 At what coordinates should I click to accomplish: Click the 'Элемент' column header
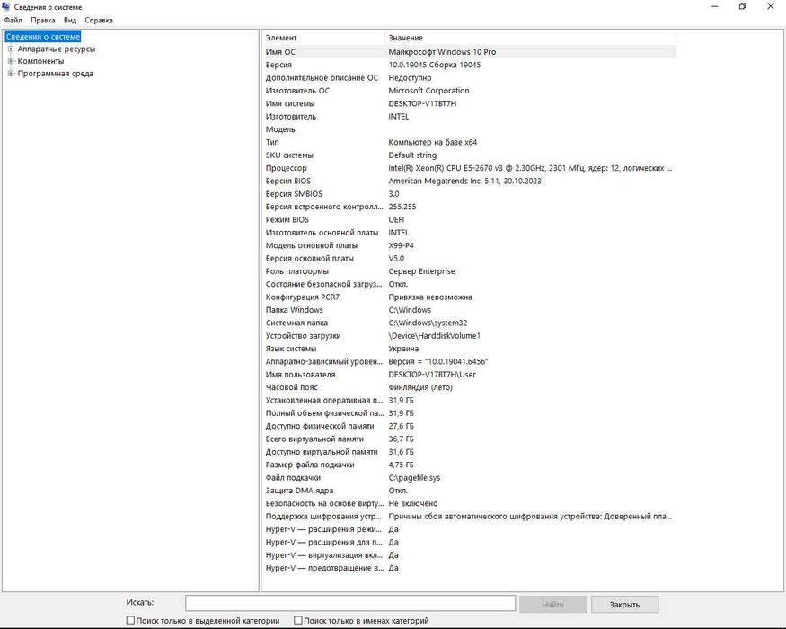pyautogui.click(x=323, y=38)
